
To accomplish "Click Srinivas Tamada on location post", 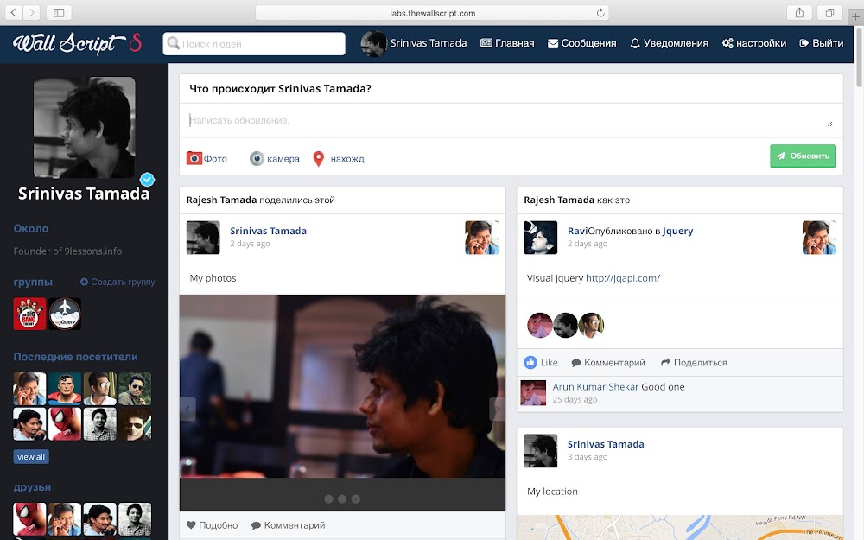I will (606, 444).
